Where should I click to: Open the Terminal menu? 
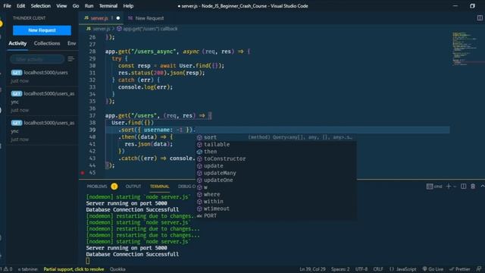pos(108,6)
